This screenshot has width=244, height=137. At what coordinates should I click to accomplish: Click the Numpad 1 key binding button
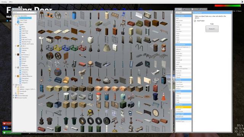point(212,29)
